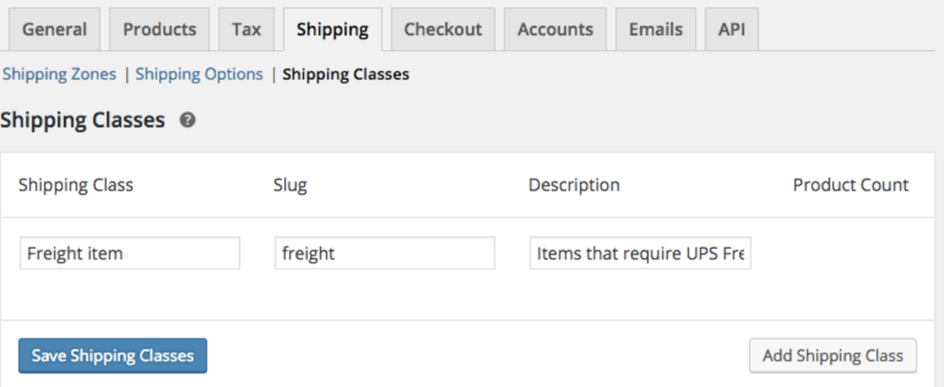Switch to the Emails tab

655,29
